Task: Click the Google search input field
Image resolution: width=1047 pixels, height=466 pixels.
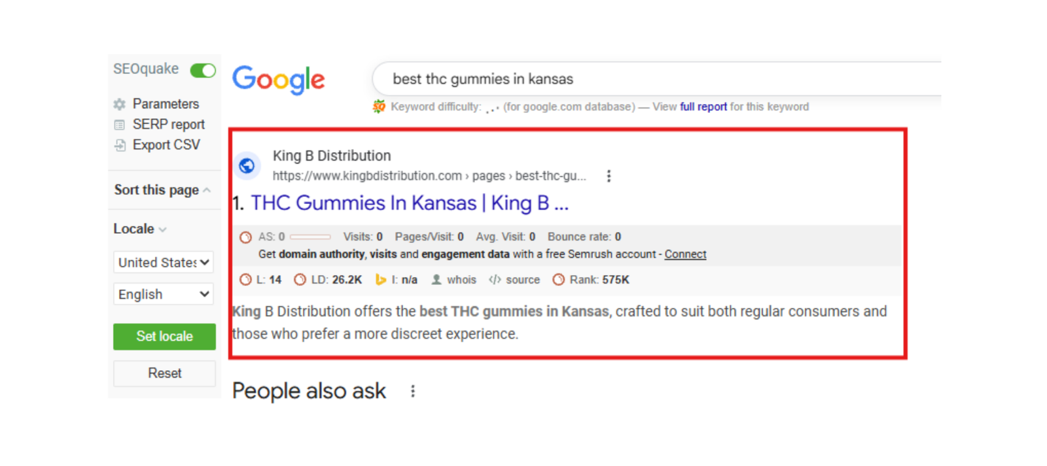Action: 654,79
